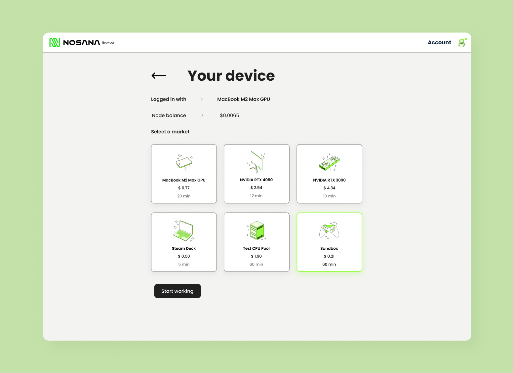Select the Sandbox market name

[329, 248]
